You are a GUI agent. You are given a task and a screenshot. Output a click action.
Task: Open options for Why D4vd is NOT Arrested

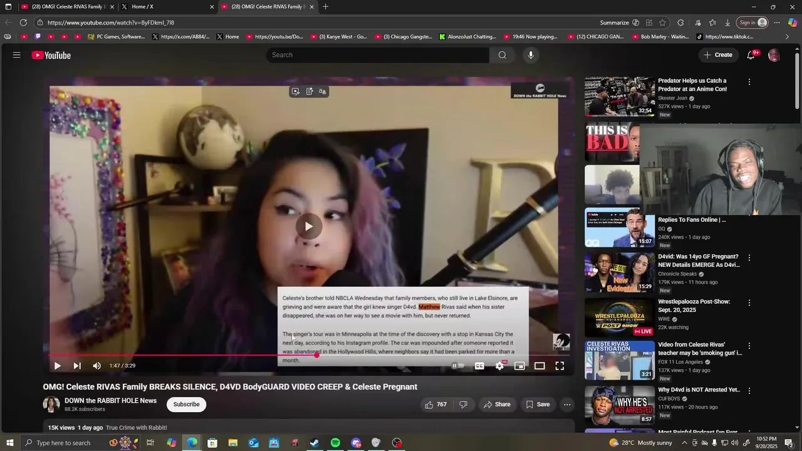click(749, 390)
